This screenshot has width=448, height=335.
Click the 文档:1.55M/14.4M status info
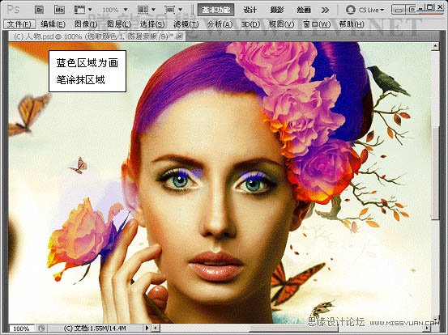click(x=95, y=329)
